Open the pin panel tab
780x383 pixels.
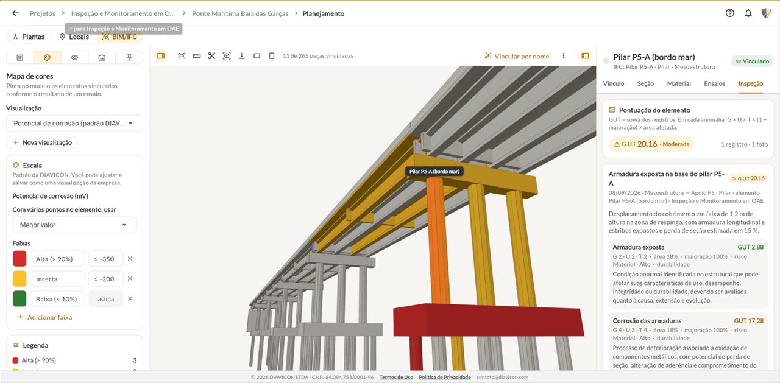tap(129, 57)
